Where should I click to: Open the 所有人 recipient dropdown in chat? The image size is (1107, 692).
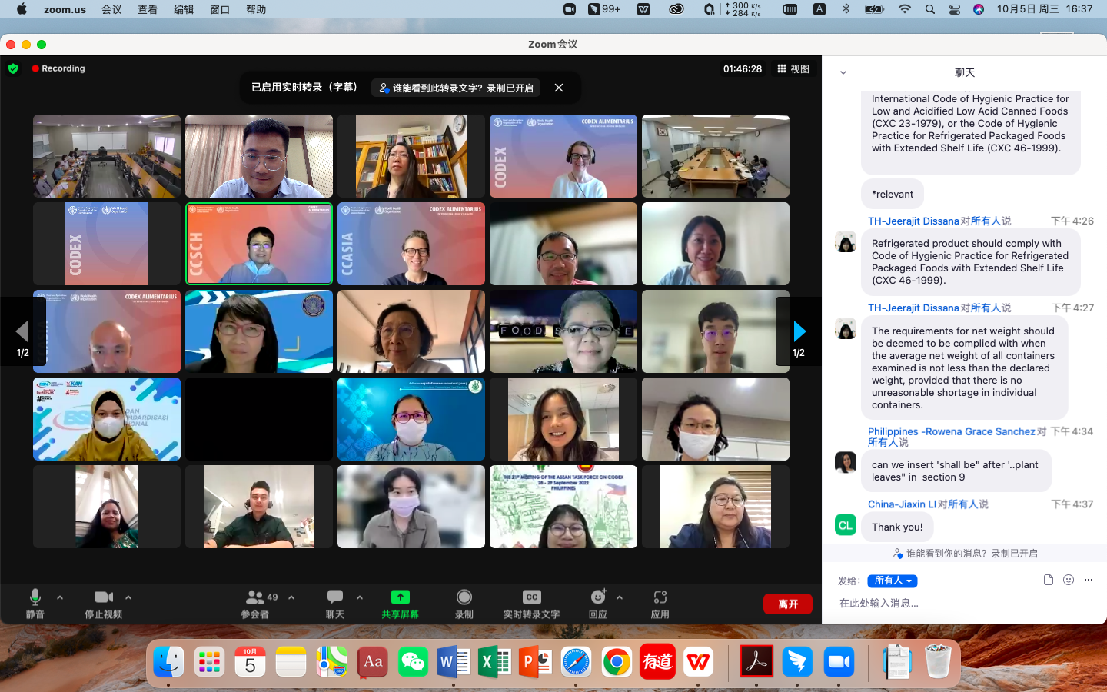click(892, 581)
